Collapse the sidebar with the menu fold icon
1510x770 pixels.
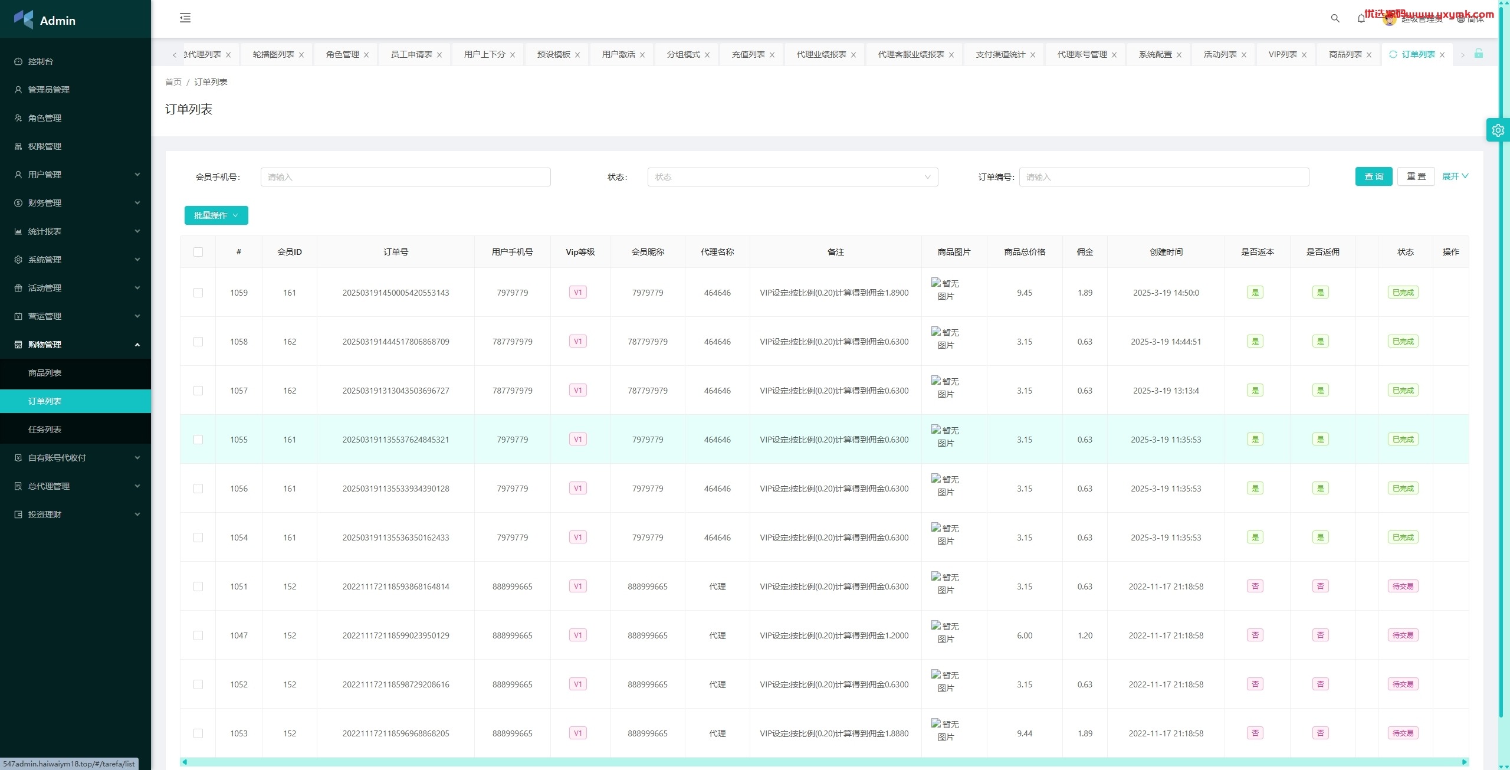(x=185, y=18)
